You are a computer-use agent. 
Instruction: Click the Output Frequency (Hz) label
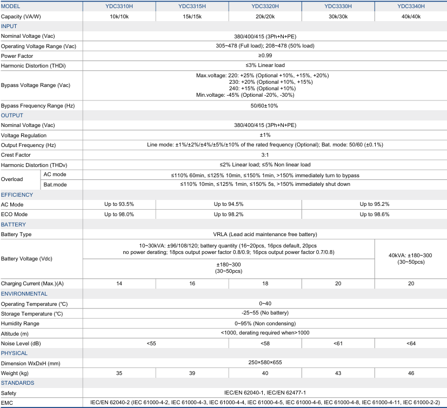click(x=28, y=145)
